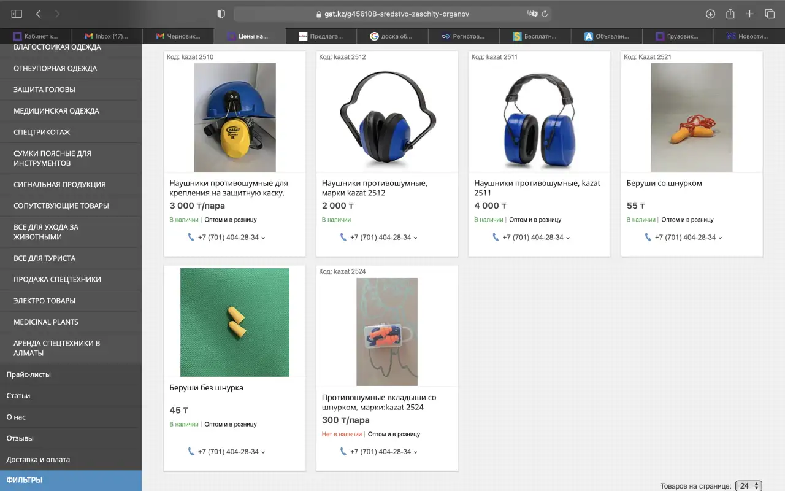
Task: Open the share menu
Action: (x=730, y=14)
